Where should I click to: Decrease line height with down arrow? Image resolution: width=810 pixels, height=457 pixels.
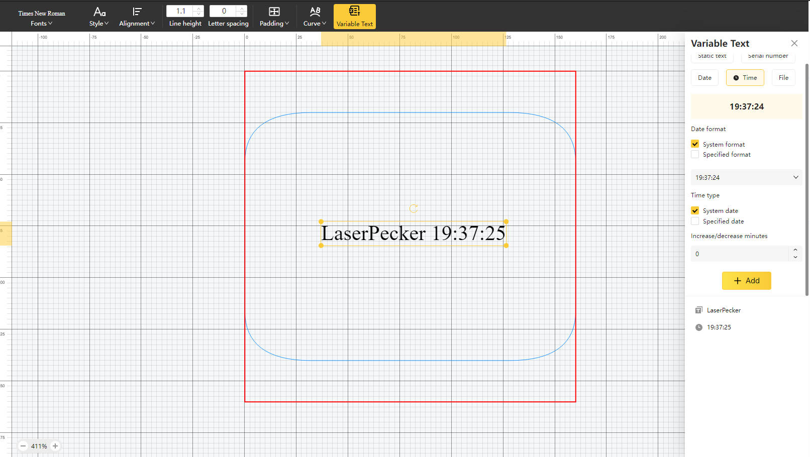pos(199,14)
